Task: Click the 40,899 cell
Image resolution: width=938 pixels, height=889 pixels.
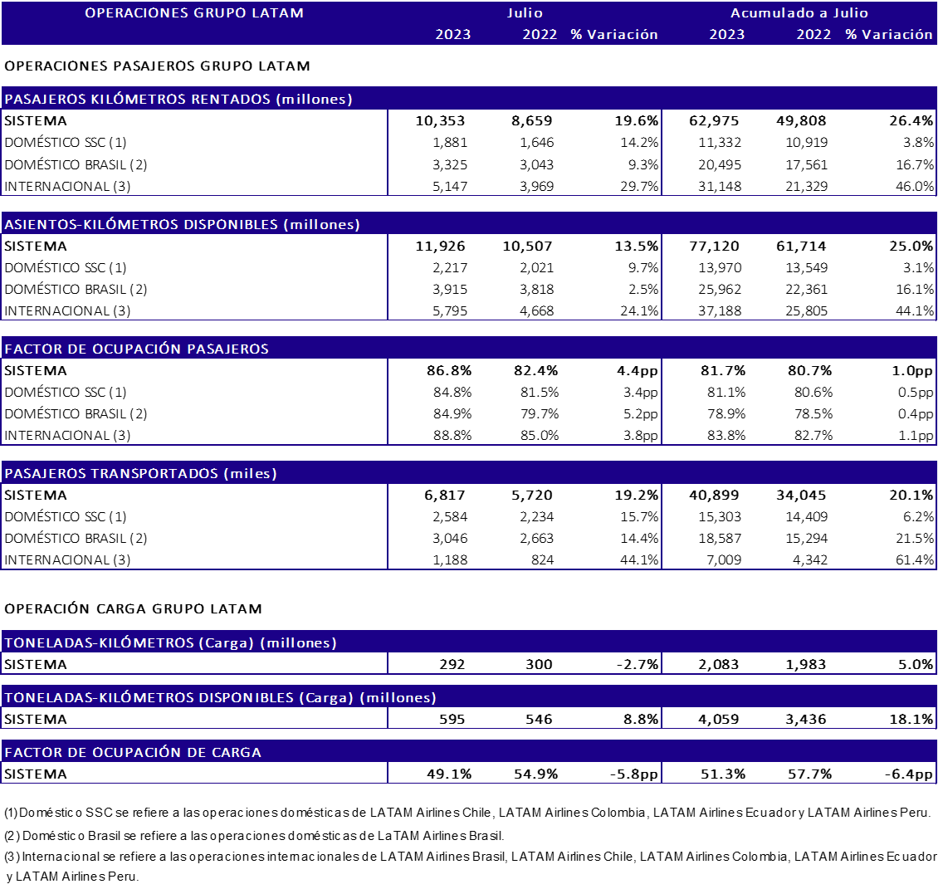Action: coord(714,495)
